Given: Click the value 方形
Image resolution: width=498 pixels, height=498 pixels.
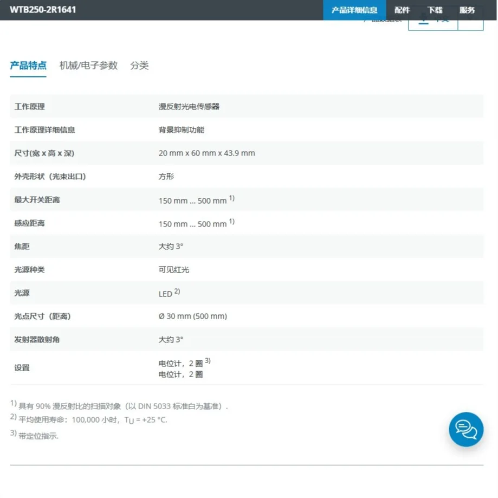Looking at the screenshot, I should point(166,176).
